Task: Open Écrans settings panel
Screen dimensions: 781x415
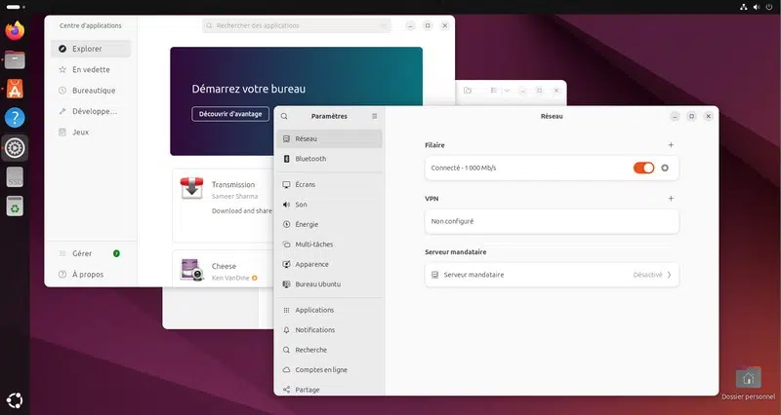Action: point(329,184)
